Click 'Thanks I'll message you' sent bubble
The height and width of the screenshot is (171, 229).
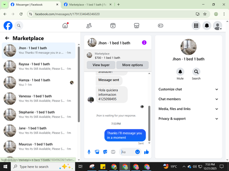(125, 135)
